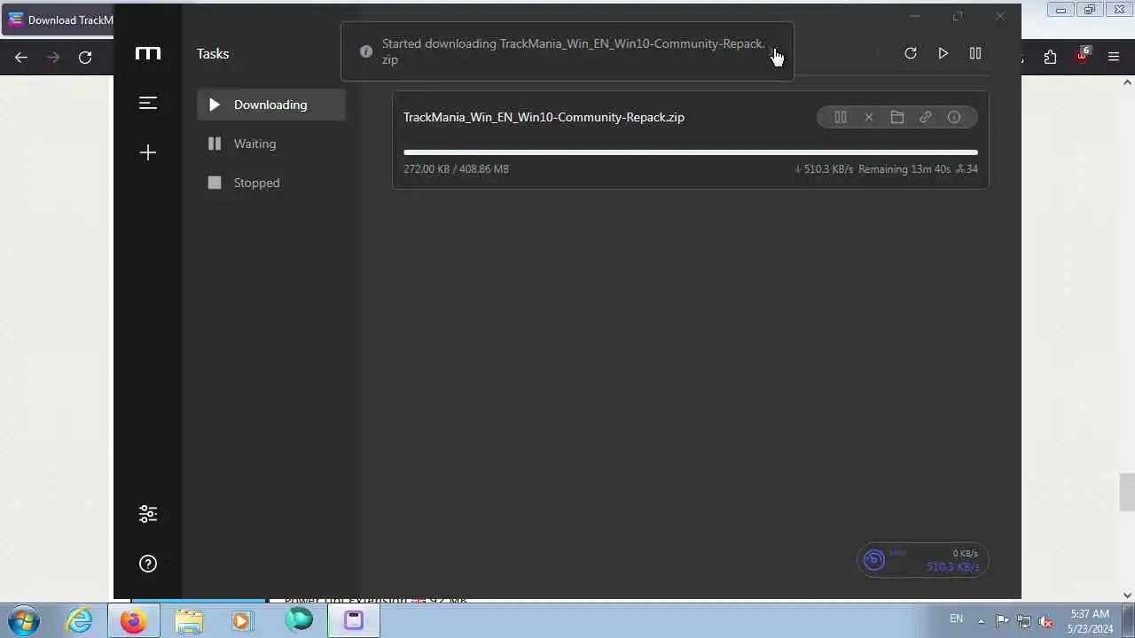This screenshot has height=638, width=1135.
Task: Click the Tasks heading
Action: tap(213, 54)
